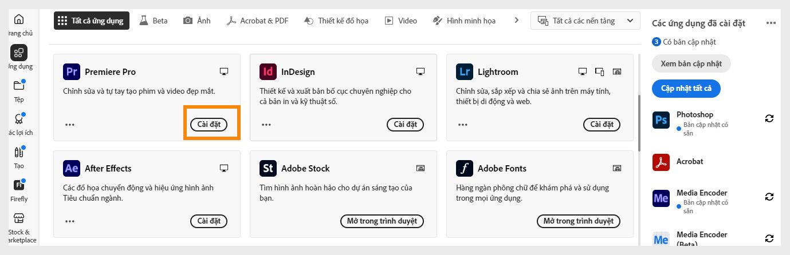
Task: Switch to the Video tab
Action: point(400,21)
